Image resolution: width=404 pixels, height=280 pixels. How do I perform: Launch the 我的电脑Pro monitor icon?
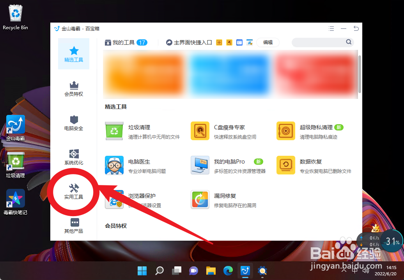pyautogui.click(x=200, y=165)
